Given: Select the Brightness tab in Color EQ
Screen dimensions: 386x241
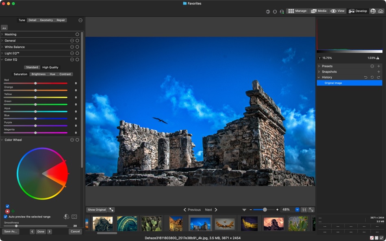Looking at the screenshot, I should (38, 74).
